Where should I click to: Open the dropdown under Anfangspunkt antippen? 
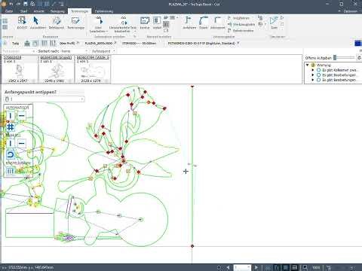click(44, 99)
